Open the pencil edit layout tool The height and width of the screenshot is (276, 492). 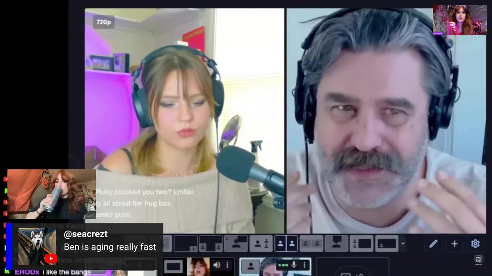433,244
